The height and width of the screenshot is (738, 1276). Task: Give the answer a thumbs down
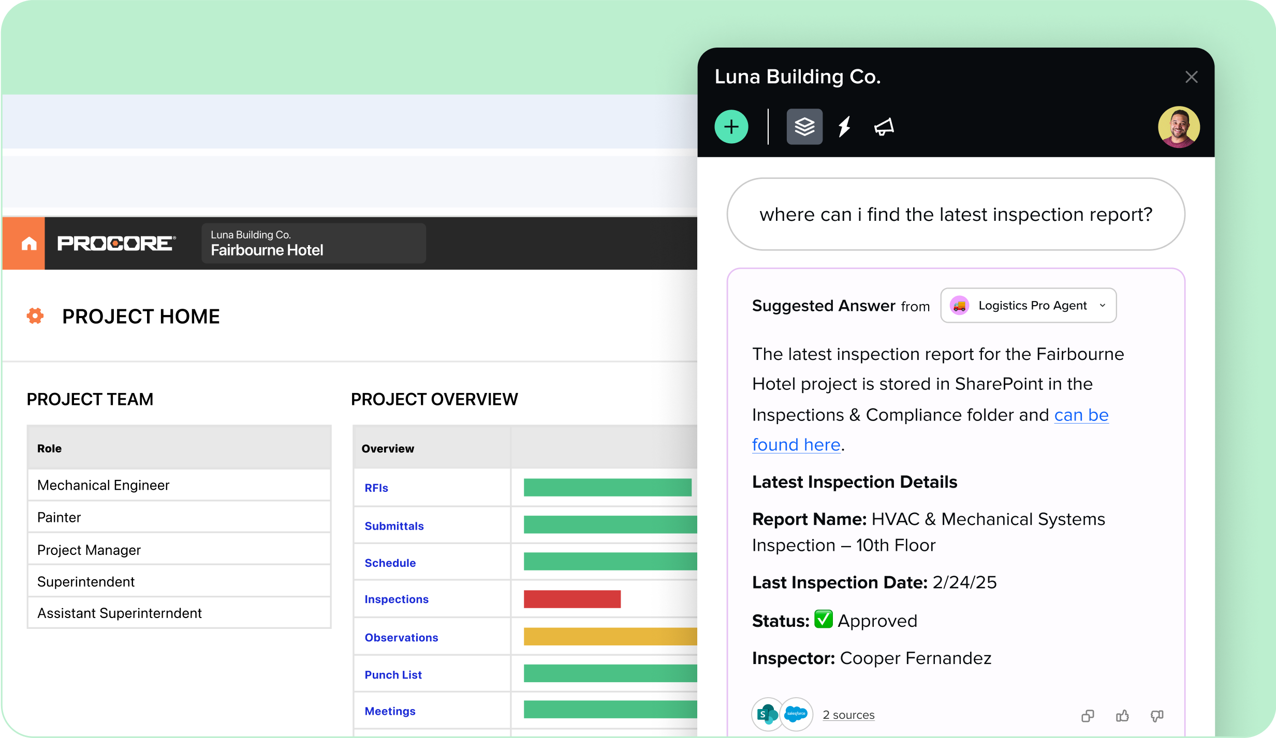[x=1156, y=716]
